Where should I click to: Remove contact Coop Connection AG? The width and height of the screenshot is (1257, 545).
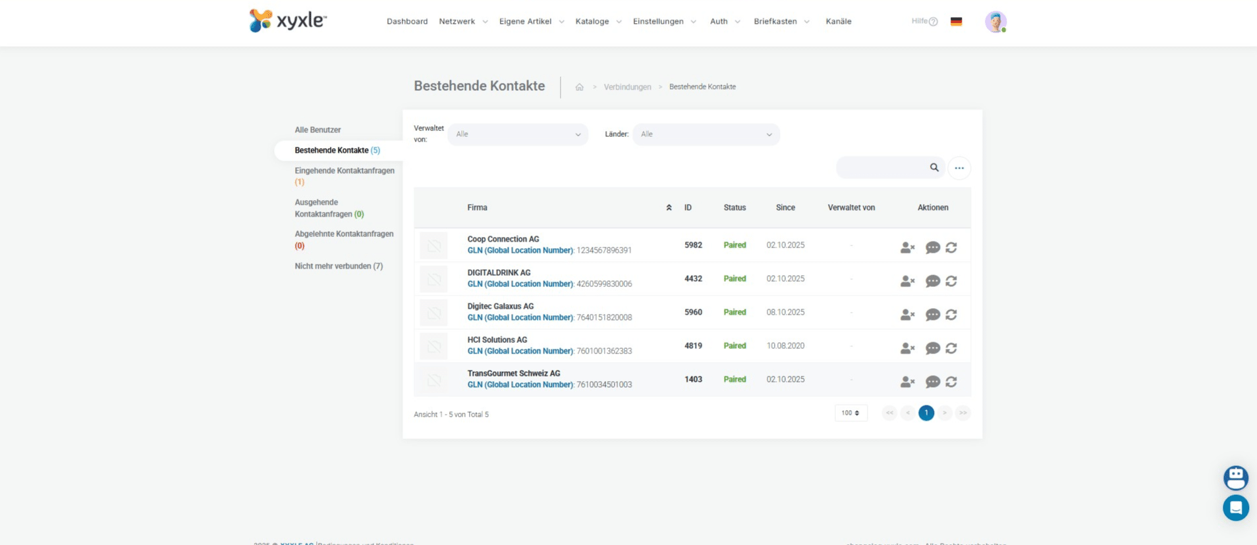pos(907,247)
